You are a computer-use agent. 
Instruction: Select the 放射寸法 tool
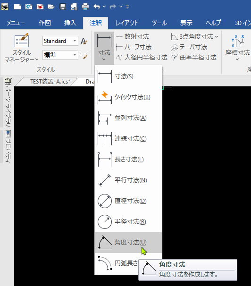(133, 37)
